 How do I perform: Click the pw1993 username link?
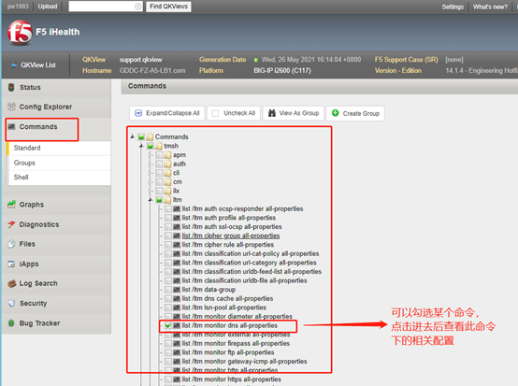point(18,7)
